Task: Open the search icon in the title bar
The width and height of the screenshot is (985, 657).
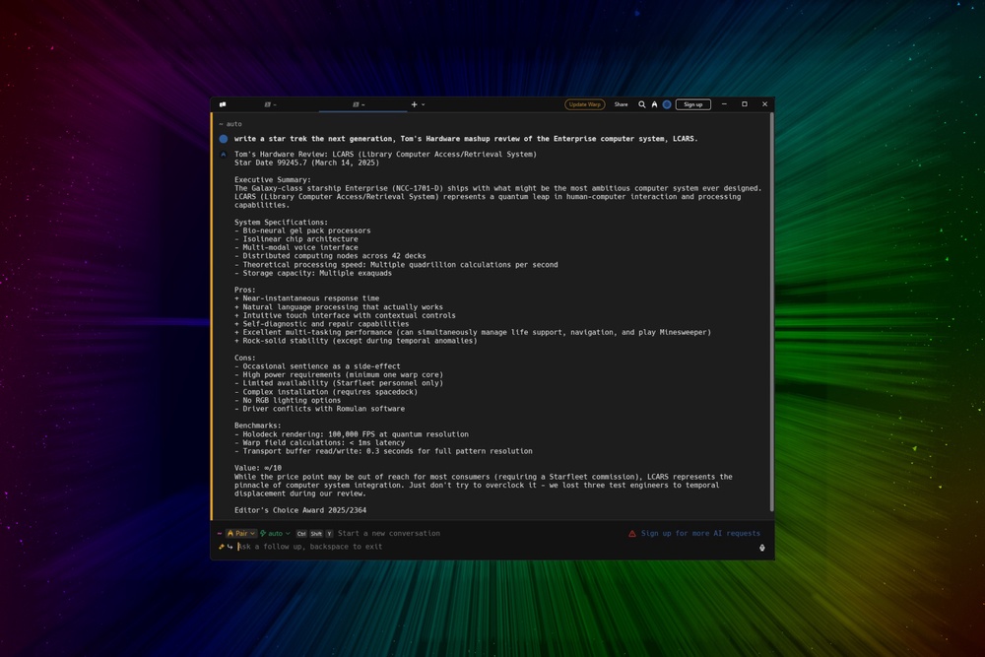Action: [642, 104]
